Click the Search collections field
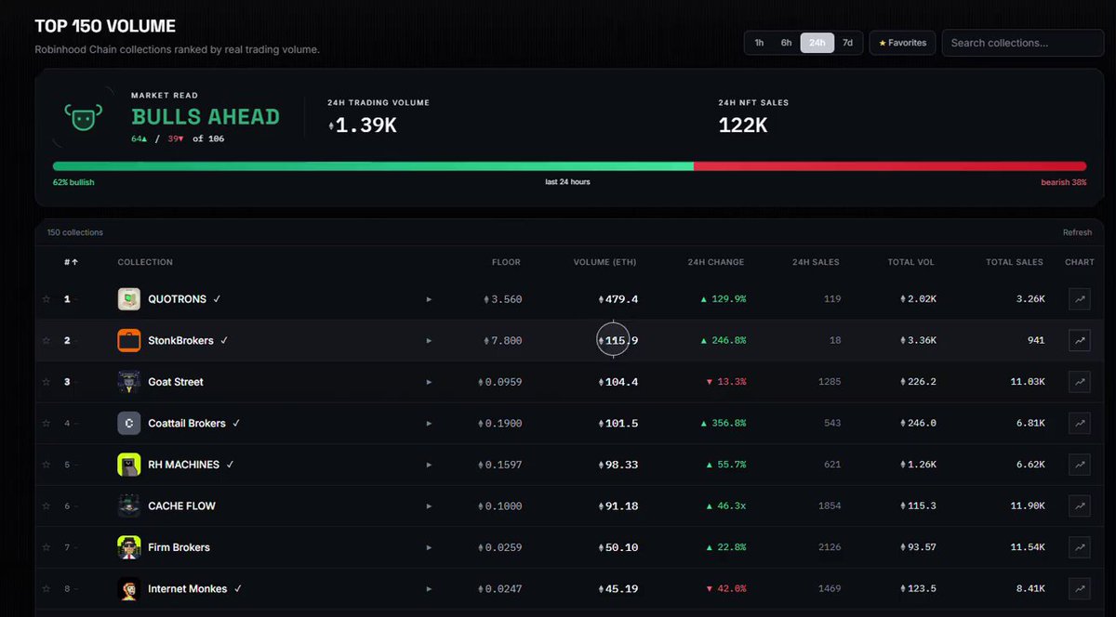This screenshot has width=1116, height=617. (1023, 43)
